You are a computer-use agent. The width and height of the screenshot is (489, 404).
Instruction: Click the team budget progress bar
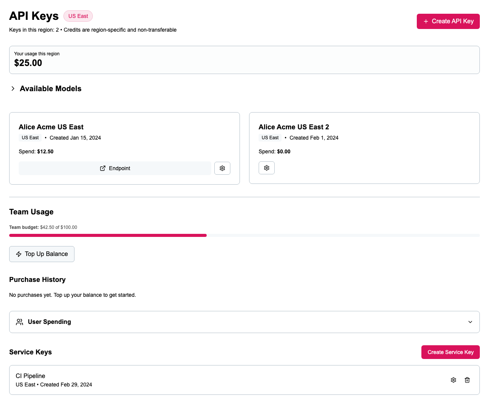[244, 235]
